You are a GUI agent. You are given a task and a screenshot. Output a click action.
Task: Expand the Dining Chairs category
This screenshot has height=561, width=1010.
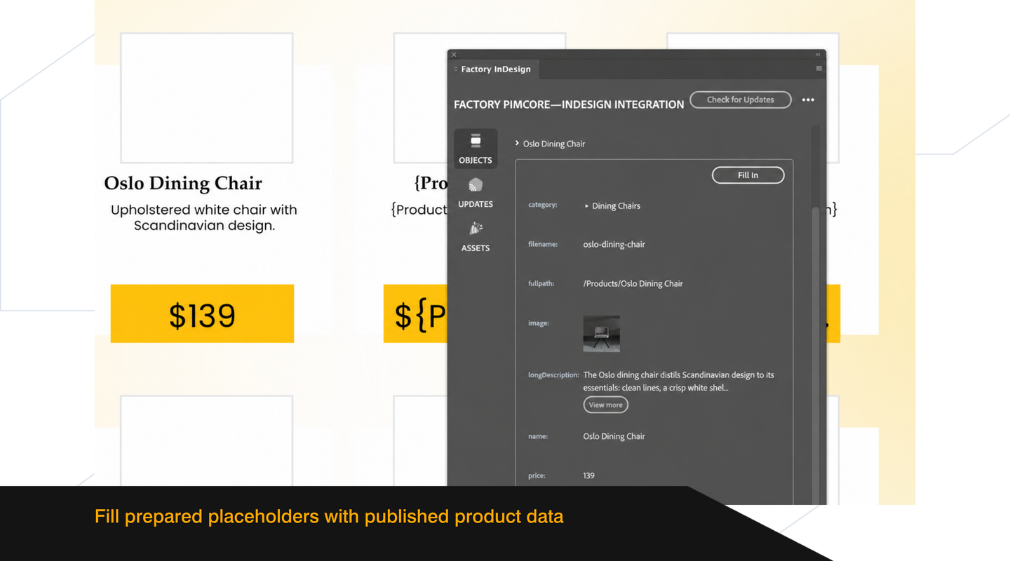pyautogui.click(x=587, y=206)
